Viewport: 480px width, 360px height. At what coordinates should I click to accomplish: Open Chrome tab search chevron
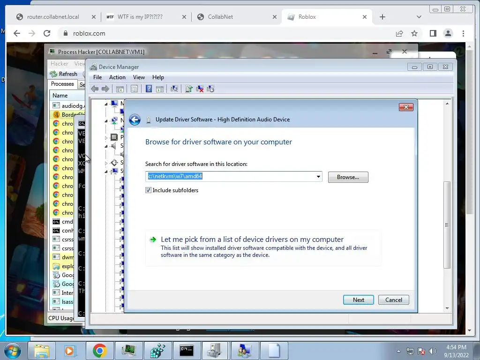[x=419, y=17]
